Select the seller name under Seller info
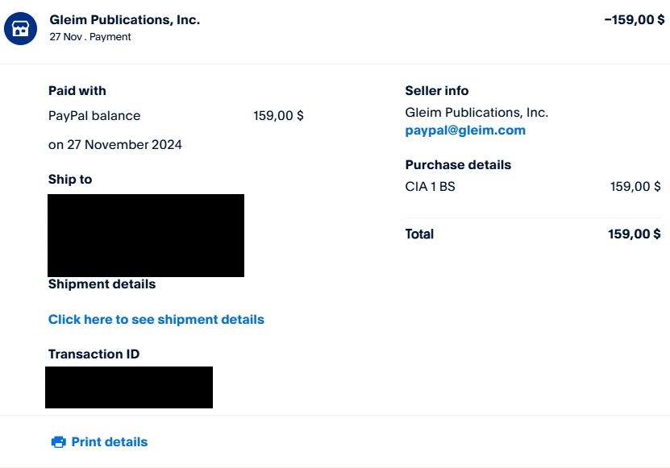Image resolution: width=670 pixels, height=468 pixels. tap(476, 113)
